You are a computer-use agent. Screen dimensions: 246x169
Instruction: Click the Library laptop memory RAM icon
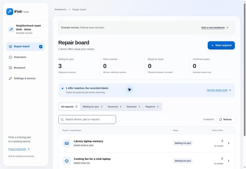[x=67, y=143]
